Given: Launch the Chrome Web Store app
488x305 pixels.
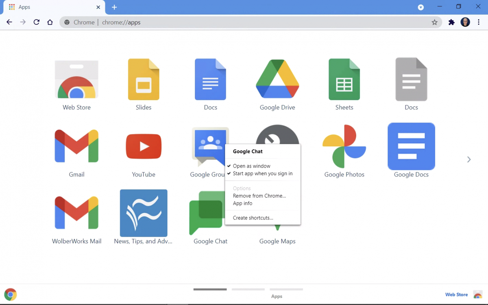Looking at the screenshot, I should click(x=76, y=79).
